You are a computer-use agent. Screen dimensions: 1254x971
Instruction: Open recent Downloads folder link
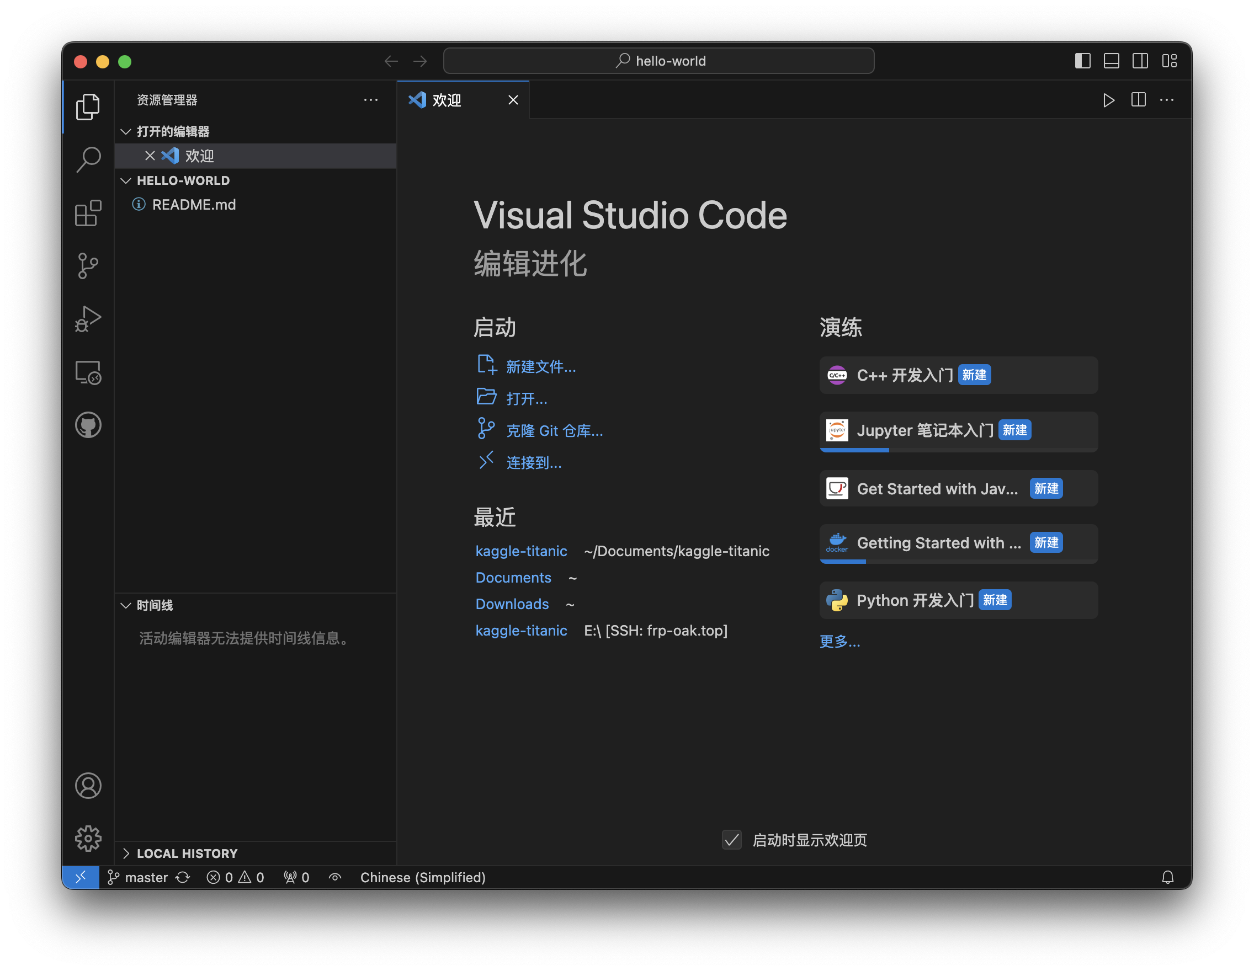pyautogui.click(x=512, y=604)
